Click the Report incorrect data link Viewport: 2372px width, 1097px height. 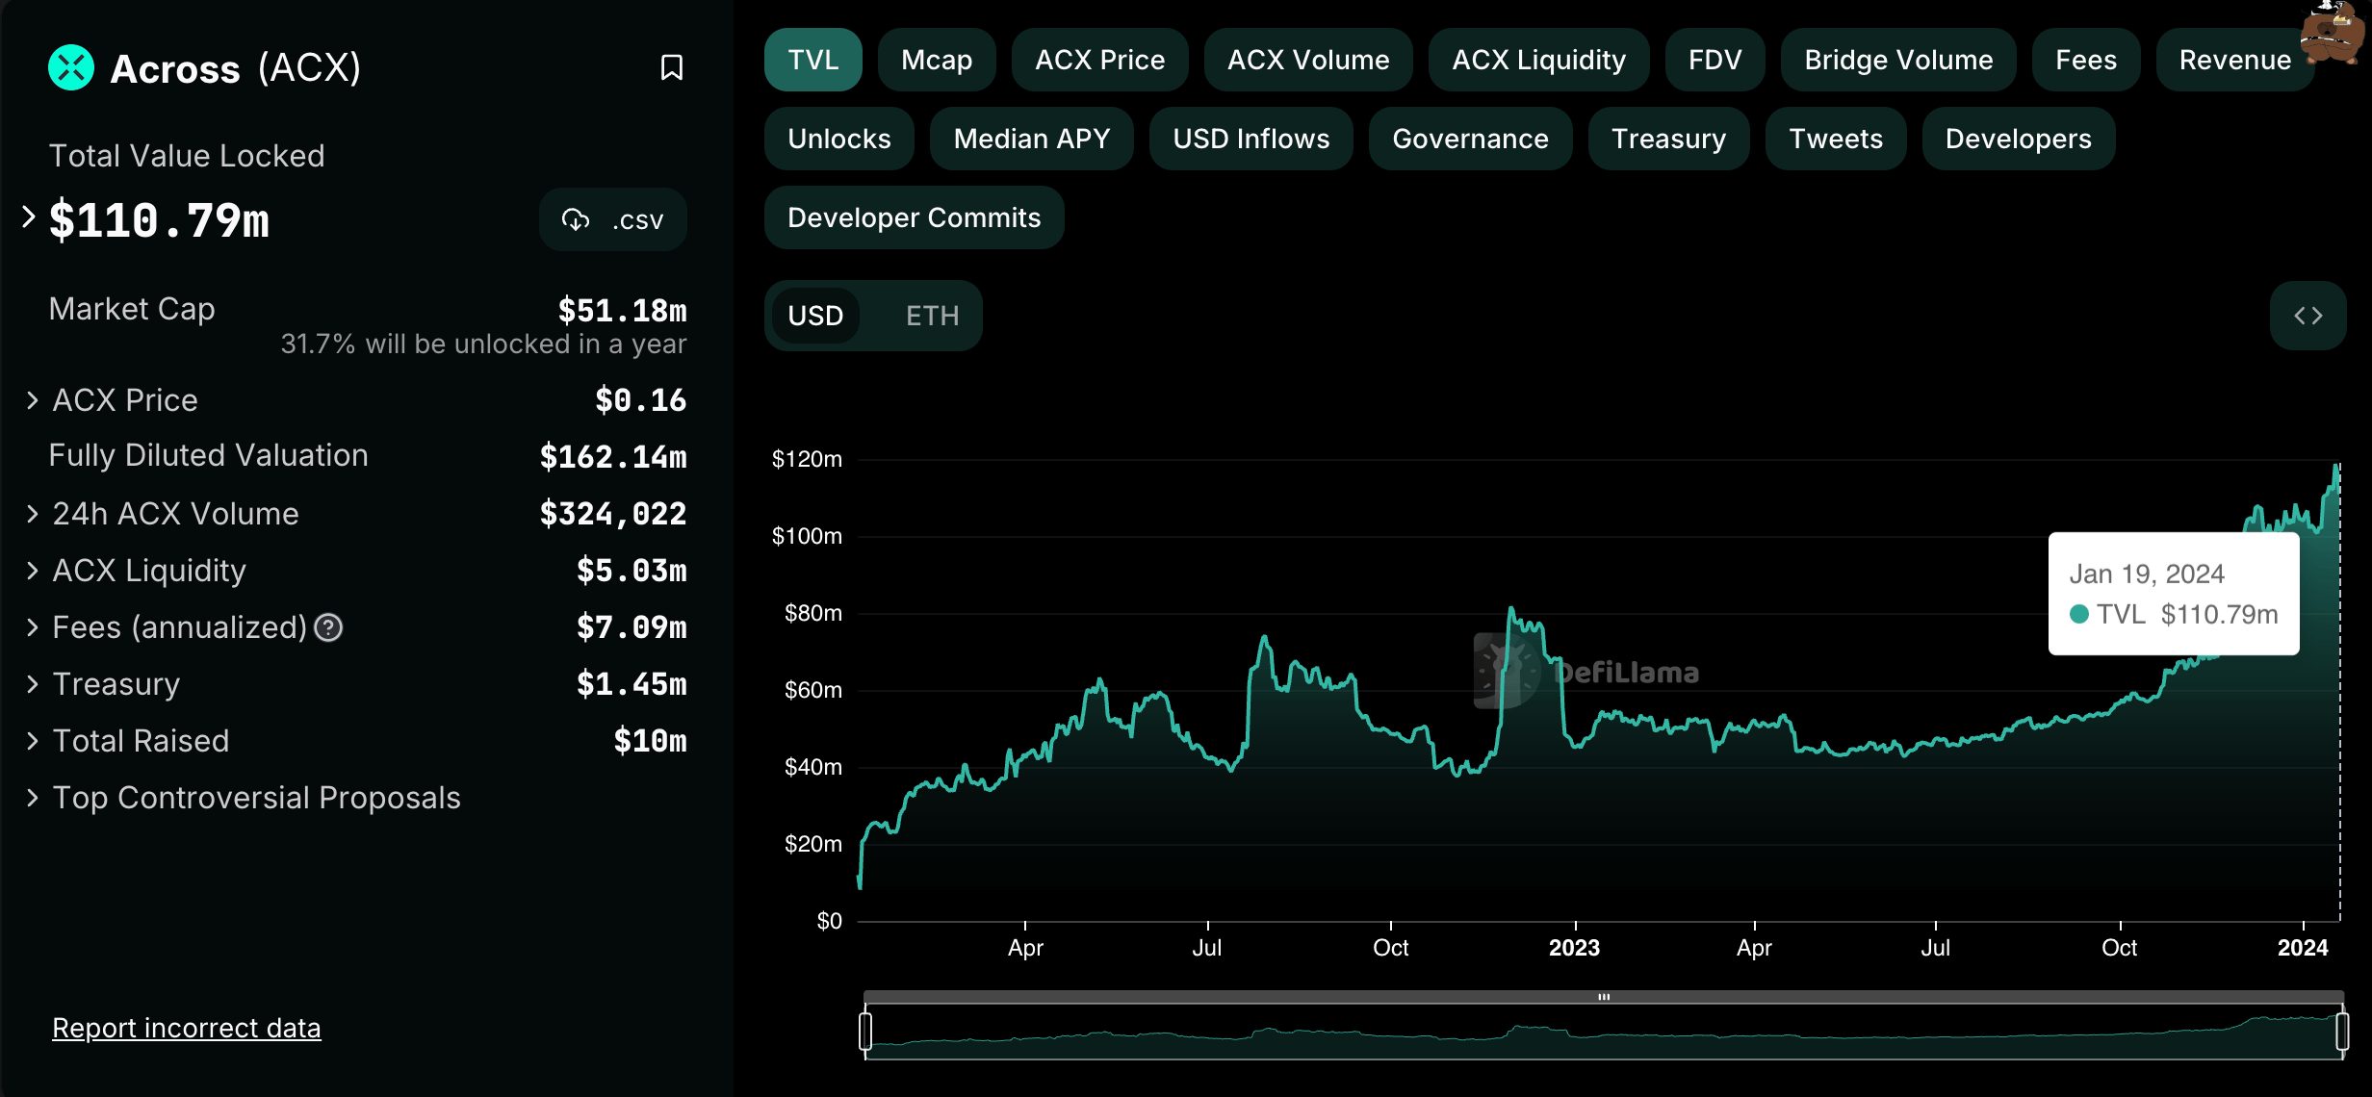(186, 1028)
